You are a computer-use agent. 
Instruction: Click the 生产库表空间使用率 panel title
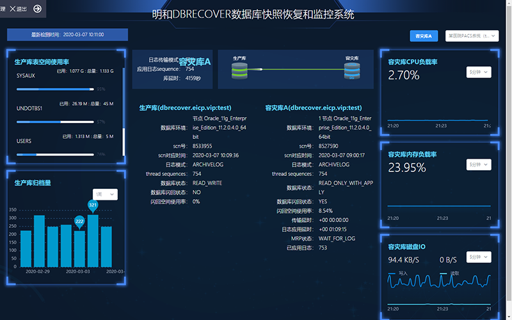pos(42,62)
